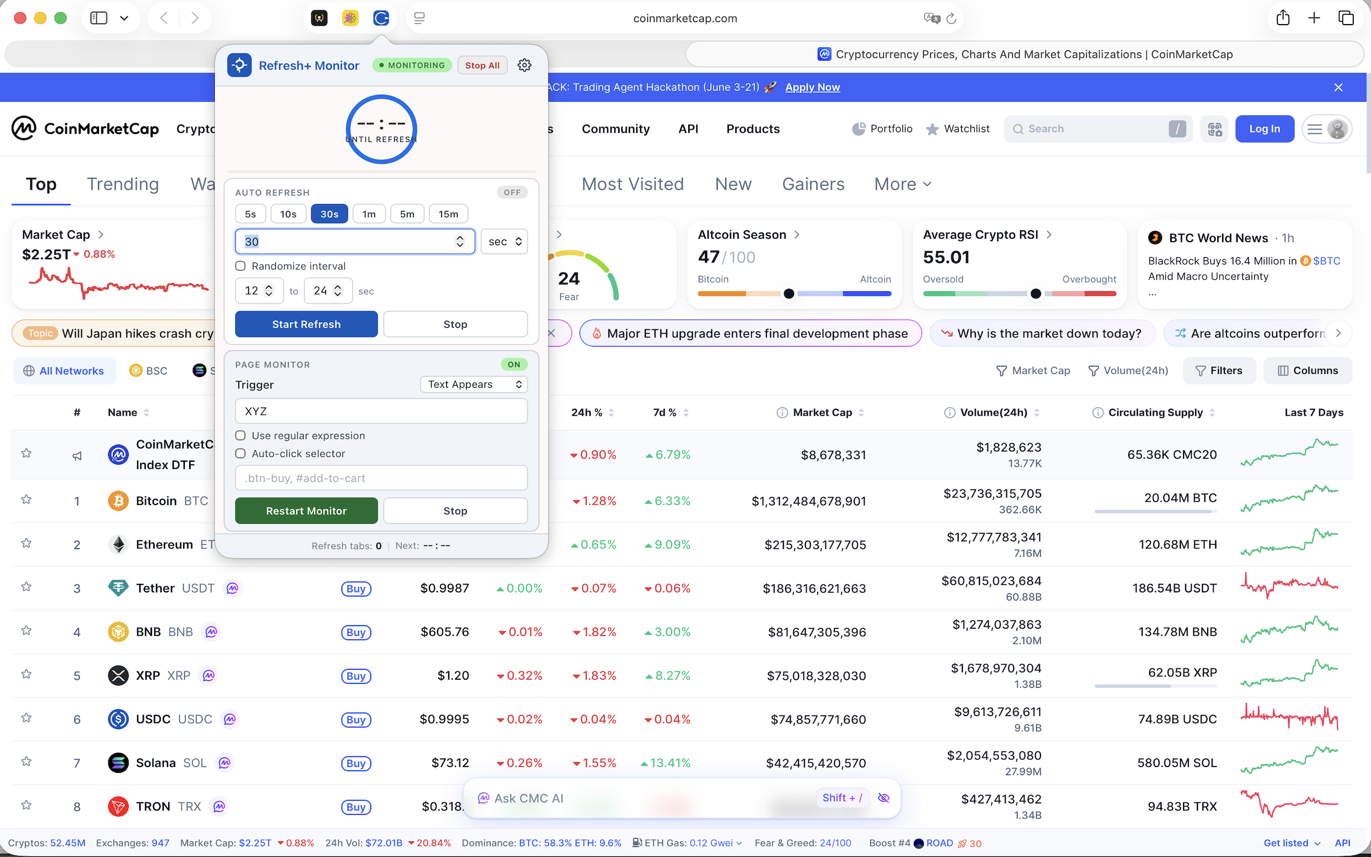
Task: Enable Use regular expression checkbox
Action: pos(240,435)
